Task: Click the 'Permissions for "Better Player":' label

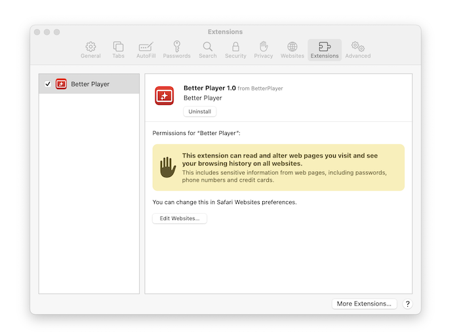Action: pyautogui.click(x=197, y=133)
